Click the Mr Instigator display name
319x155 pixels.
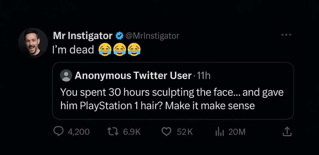click(83, 36)
